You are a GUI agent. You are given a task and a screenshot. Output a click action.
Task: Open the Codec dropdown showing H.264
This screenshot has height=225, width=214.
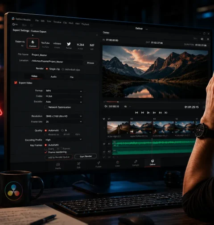[64, 96]
